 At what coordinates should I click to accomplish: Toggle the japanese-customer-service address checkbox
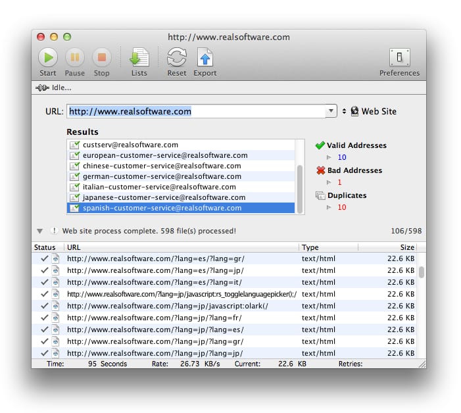click(75, 197)
